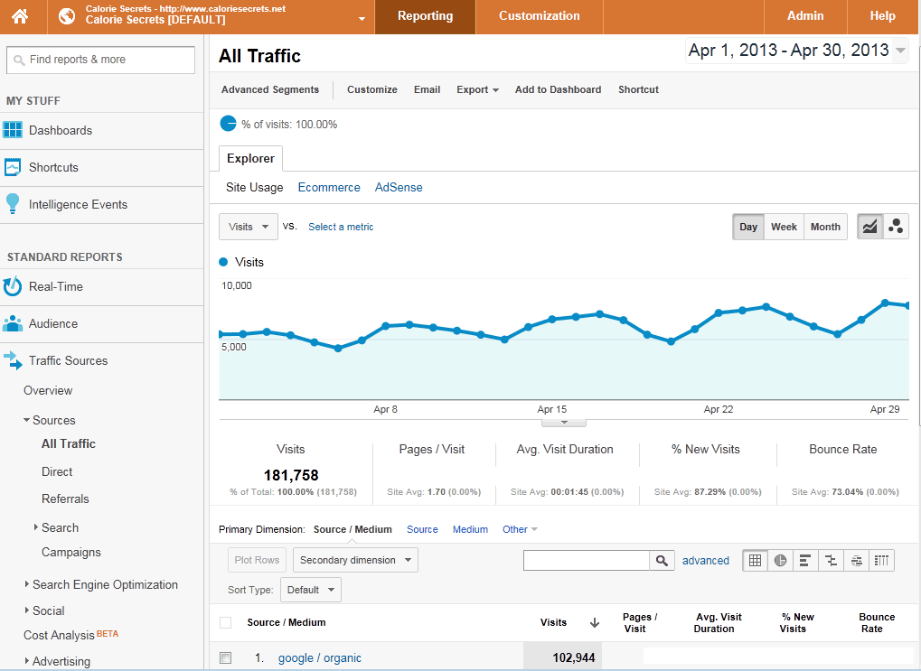Click the Traffic Sources arrows icon
This screenshot has width=921, height=671.
[13, 360]
